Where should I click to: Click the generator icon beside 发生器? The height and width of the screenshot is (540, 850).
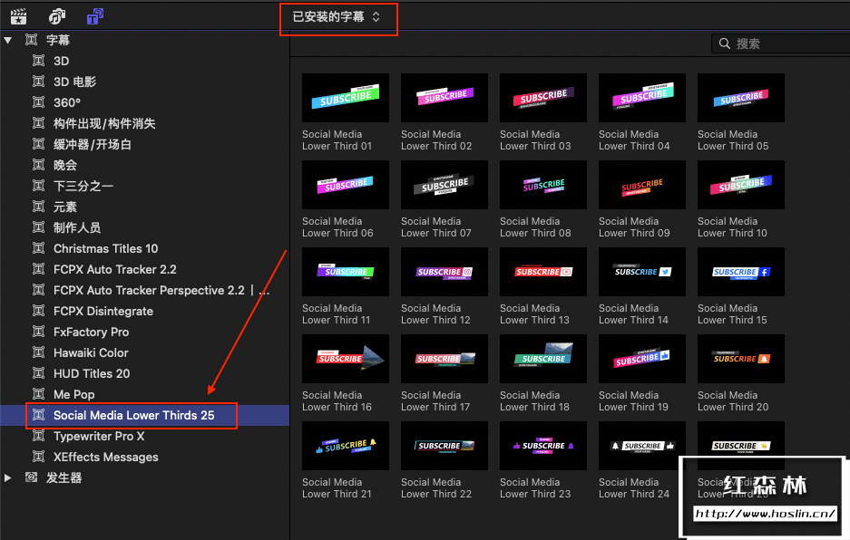click(x=32, y=477)
